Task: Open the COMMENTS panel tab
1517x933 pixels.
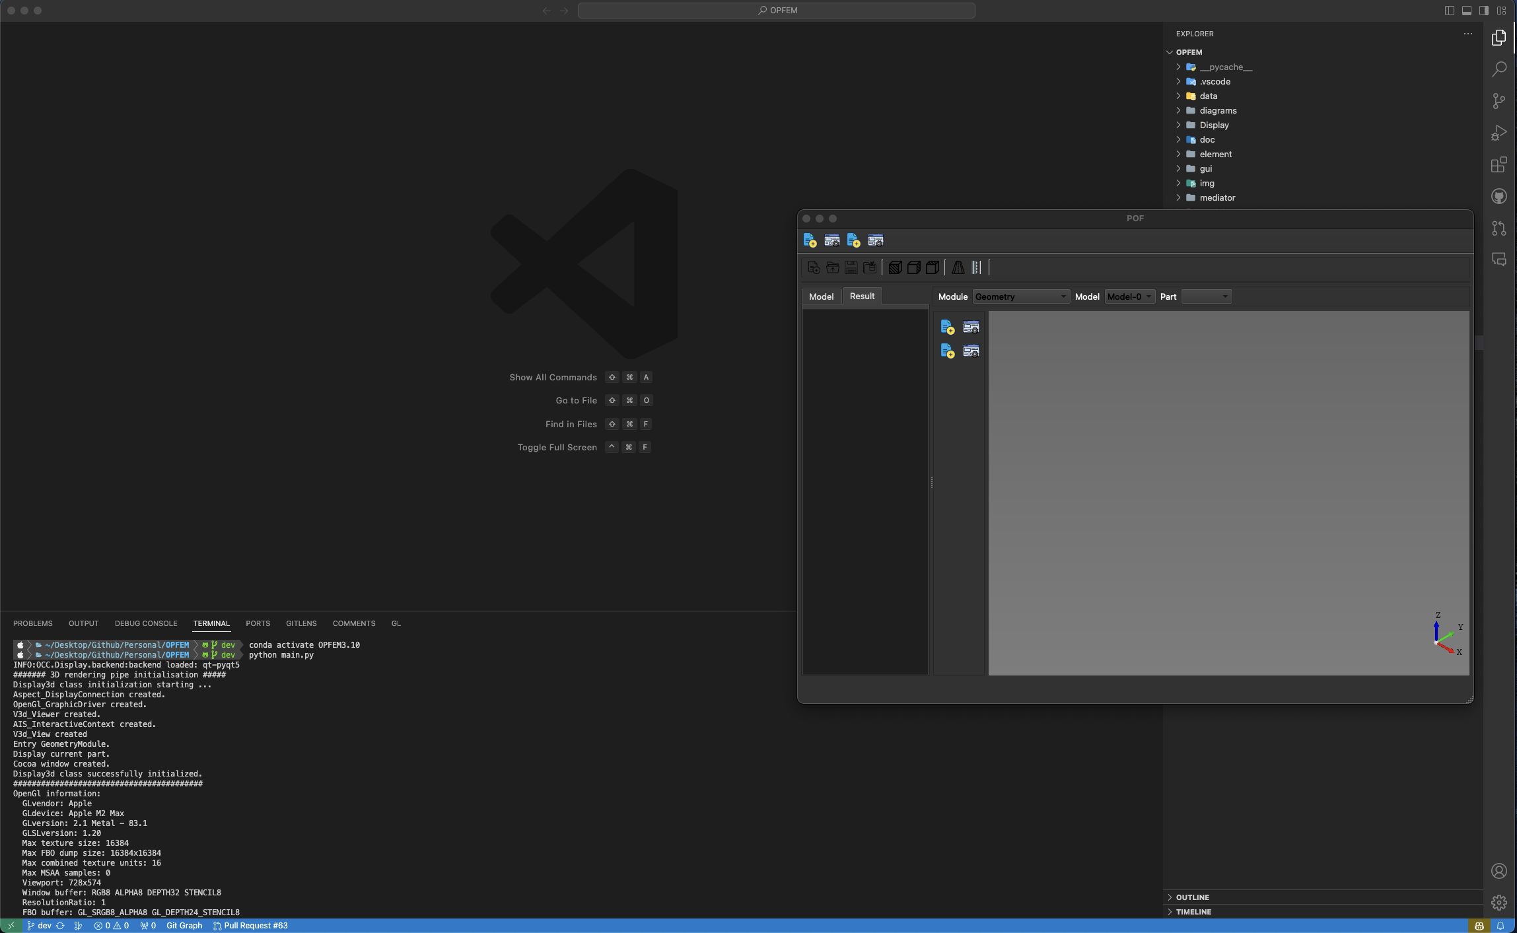Action: tap(354, 623)
